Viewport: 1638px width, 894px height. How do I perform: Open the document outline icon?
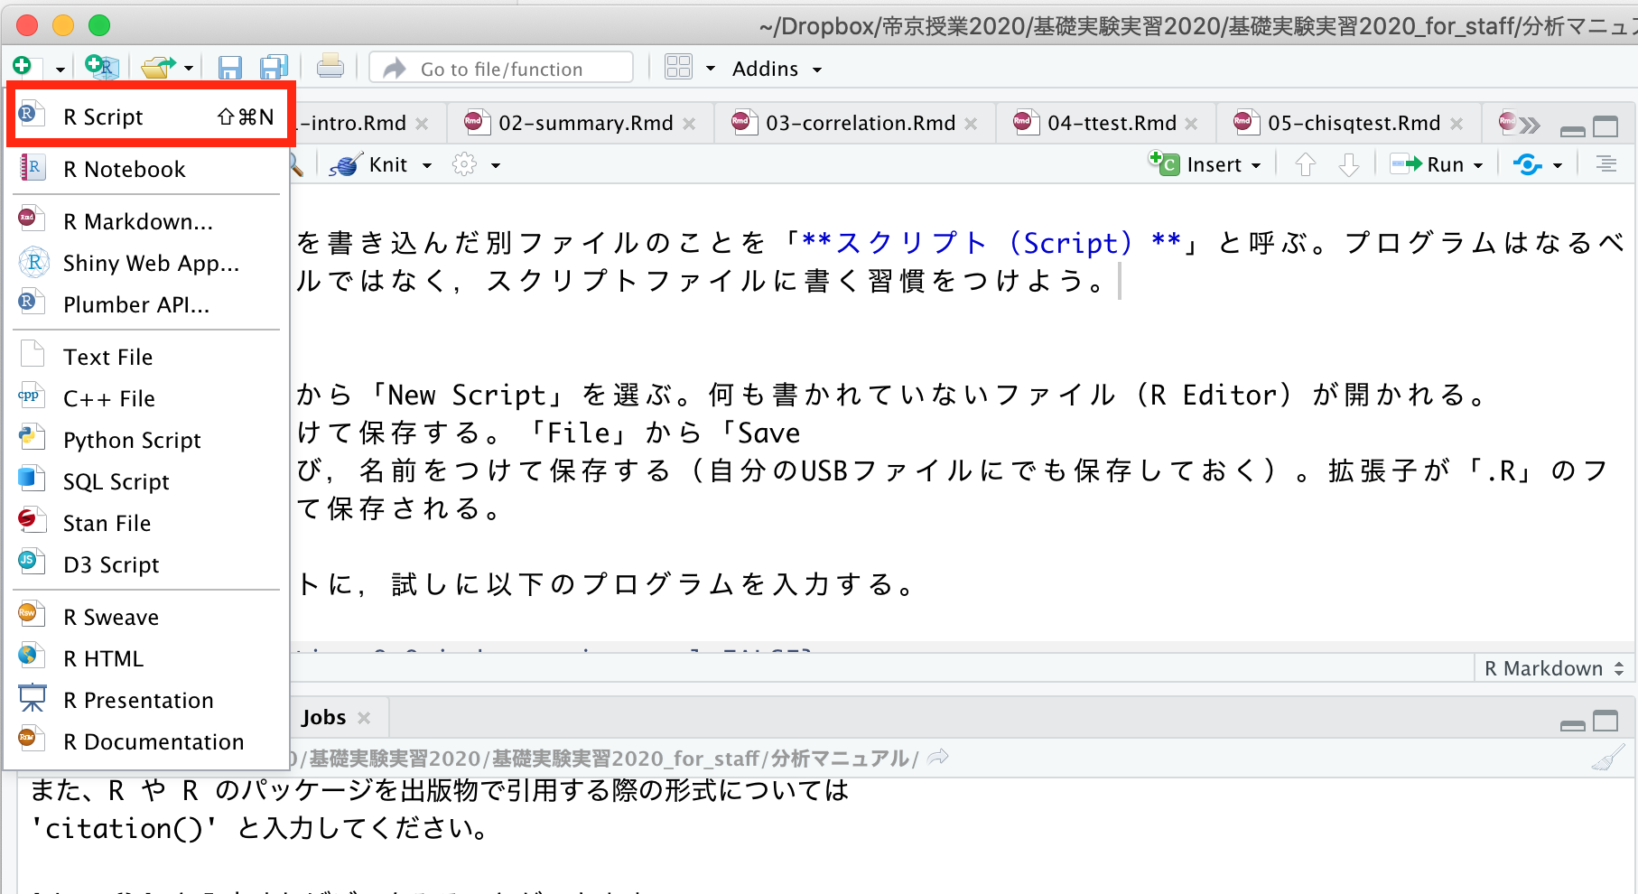[x=1605, y=164]
